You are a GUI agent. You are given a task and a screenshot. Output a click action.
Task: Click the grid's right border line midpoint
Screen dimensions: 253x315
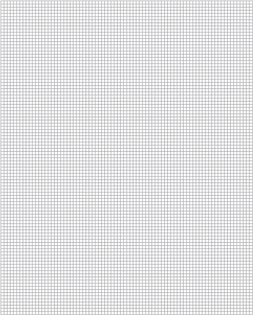[x=253, y=158]
